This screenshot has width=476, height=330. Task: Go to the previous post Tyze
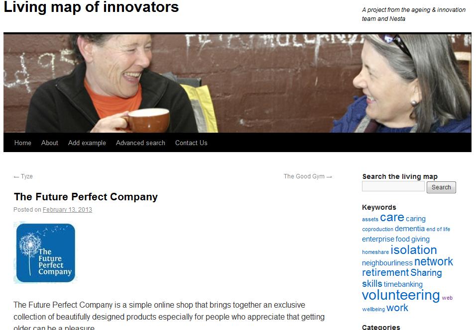pyautogui.click(x=23, y=176)
